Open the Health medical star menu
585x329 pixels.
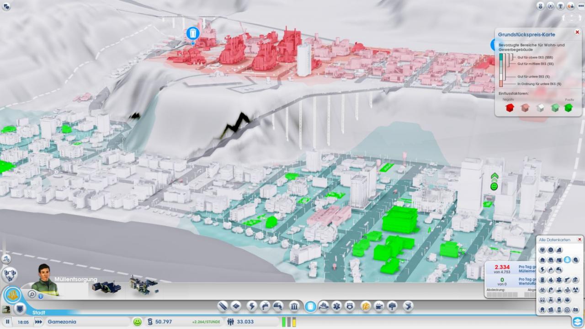pos(337,306)
